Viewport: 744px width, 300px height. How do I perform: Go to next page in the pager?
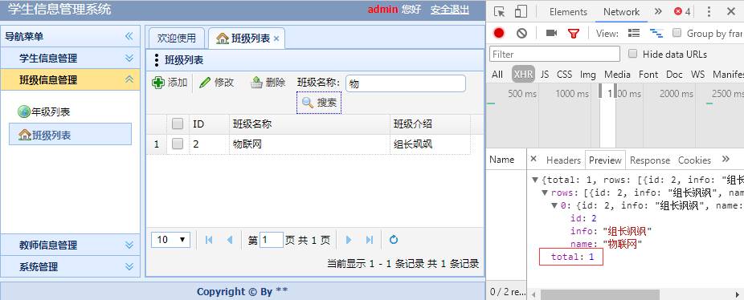349,240
